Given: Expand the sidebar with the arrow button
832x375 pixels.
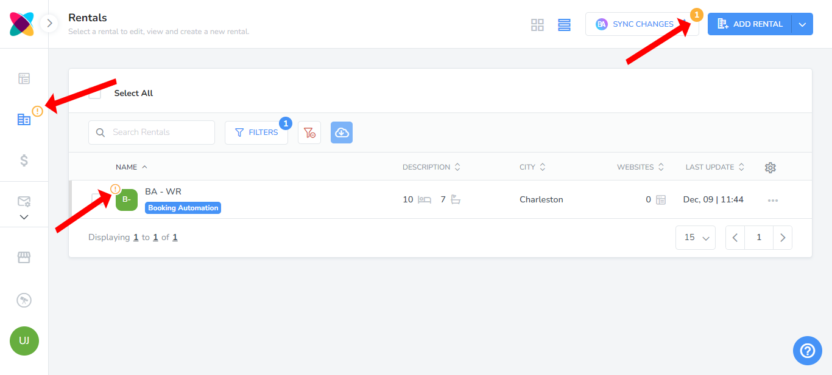Looking at the screenshot, I should click(x=50, y=24).
